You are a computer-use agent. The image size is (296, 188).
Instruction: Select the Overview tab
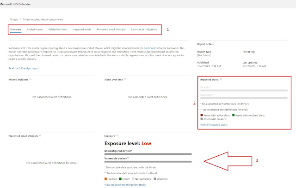[x=16, y=29]
